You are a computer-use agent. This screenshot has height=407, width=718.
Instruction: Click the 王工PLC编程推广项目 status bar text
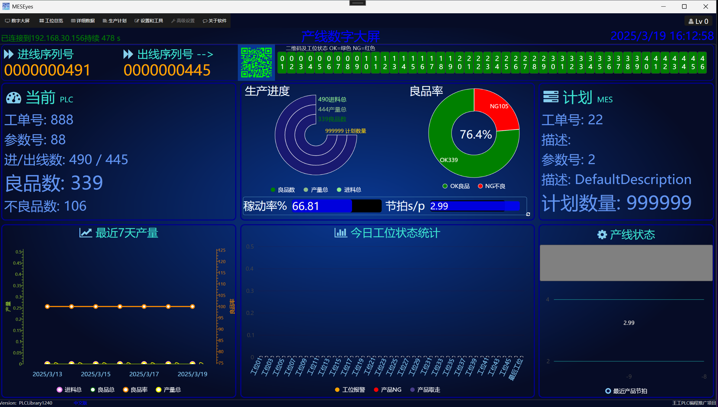click(694, 403)
